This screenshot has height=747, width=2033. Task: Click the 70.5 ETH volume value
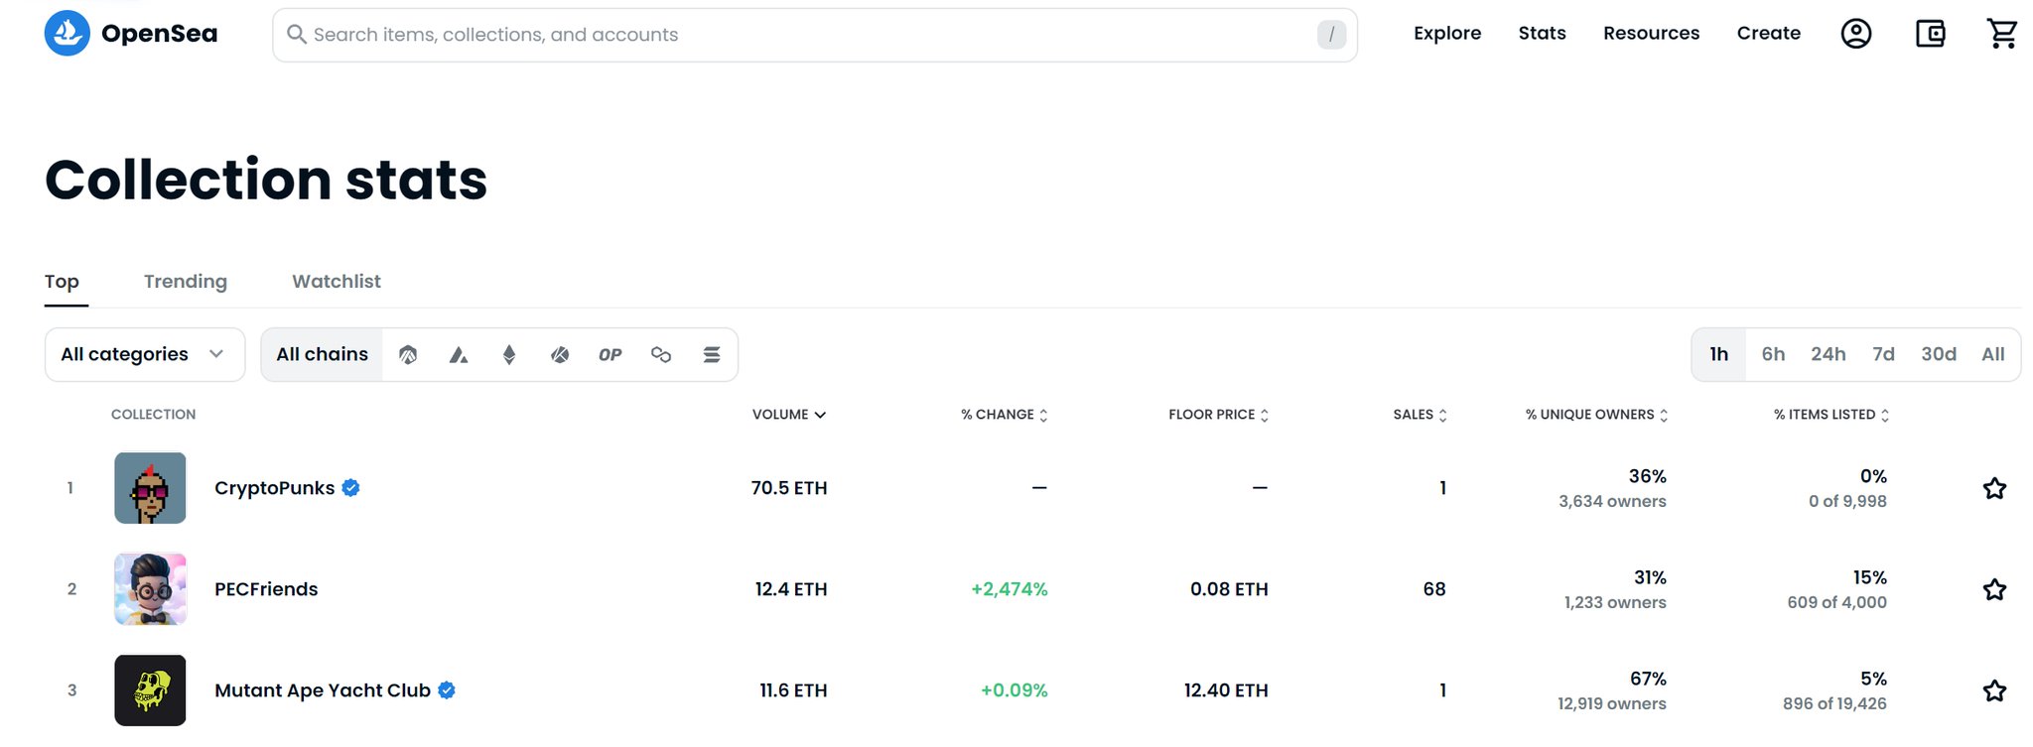(x=789, y=488)
